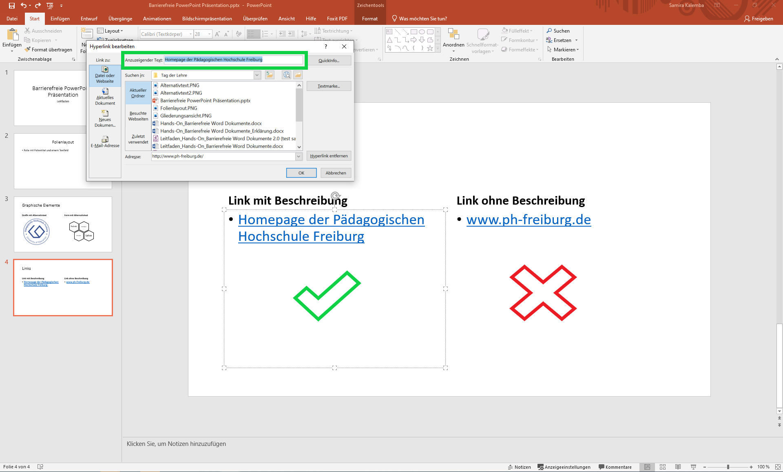Click the browse the web icon
Viewport: 783px width, 472px height.
[x=287, y=75]
